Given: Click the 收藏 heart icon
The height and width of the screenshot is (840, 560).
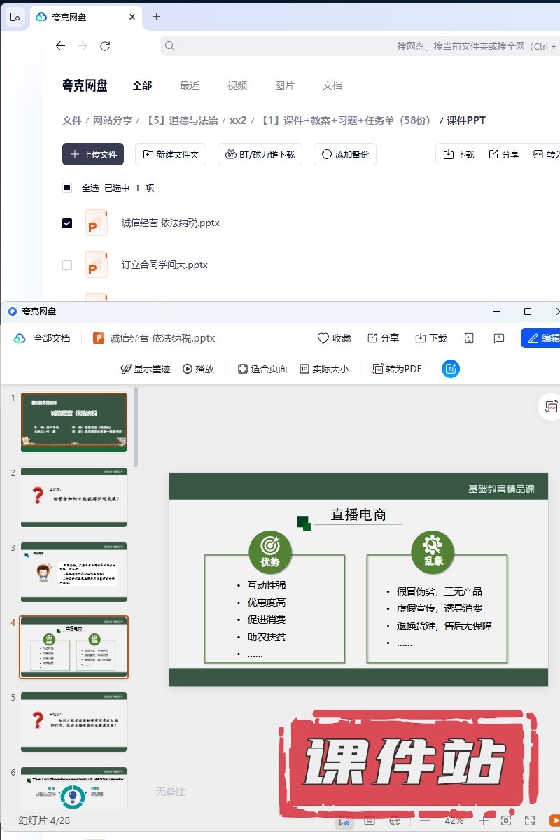Looking at the screenshot, I should coord(323,338).
